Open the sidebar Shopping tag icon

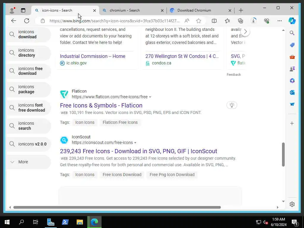(292, 45)
